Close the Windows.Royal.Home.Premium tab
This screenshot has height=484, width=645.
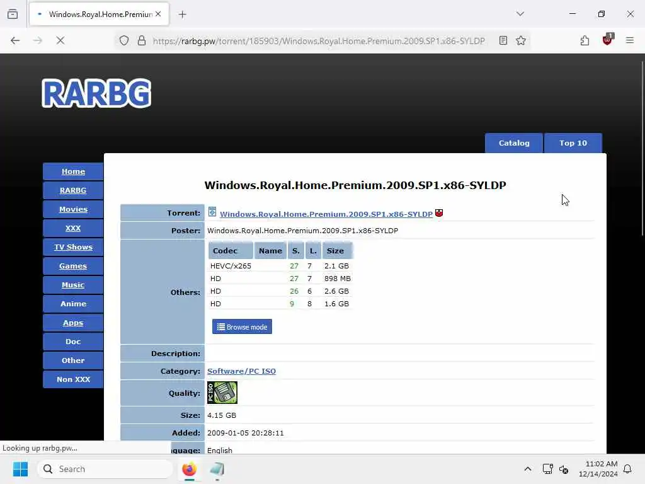point(158,14)
